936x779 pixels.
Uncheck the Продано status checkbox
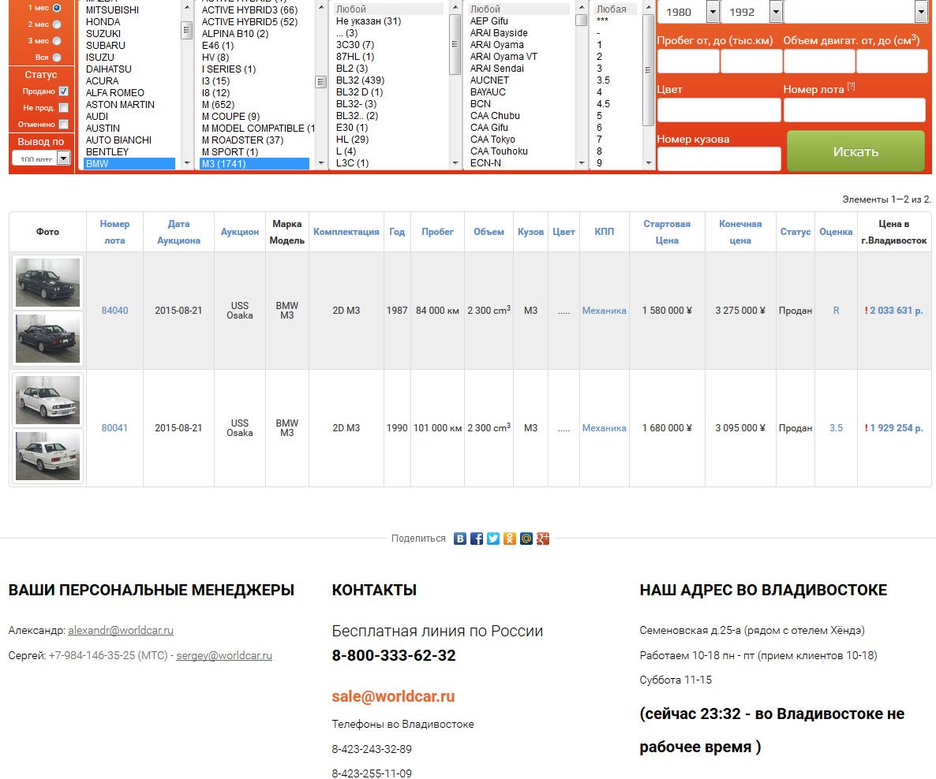point(63,91)
